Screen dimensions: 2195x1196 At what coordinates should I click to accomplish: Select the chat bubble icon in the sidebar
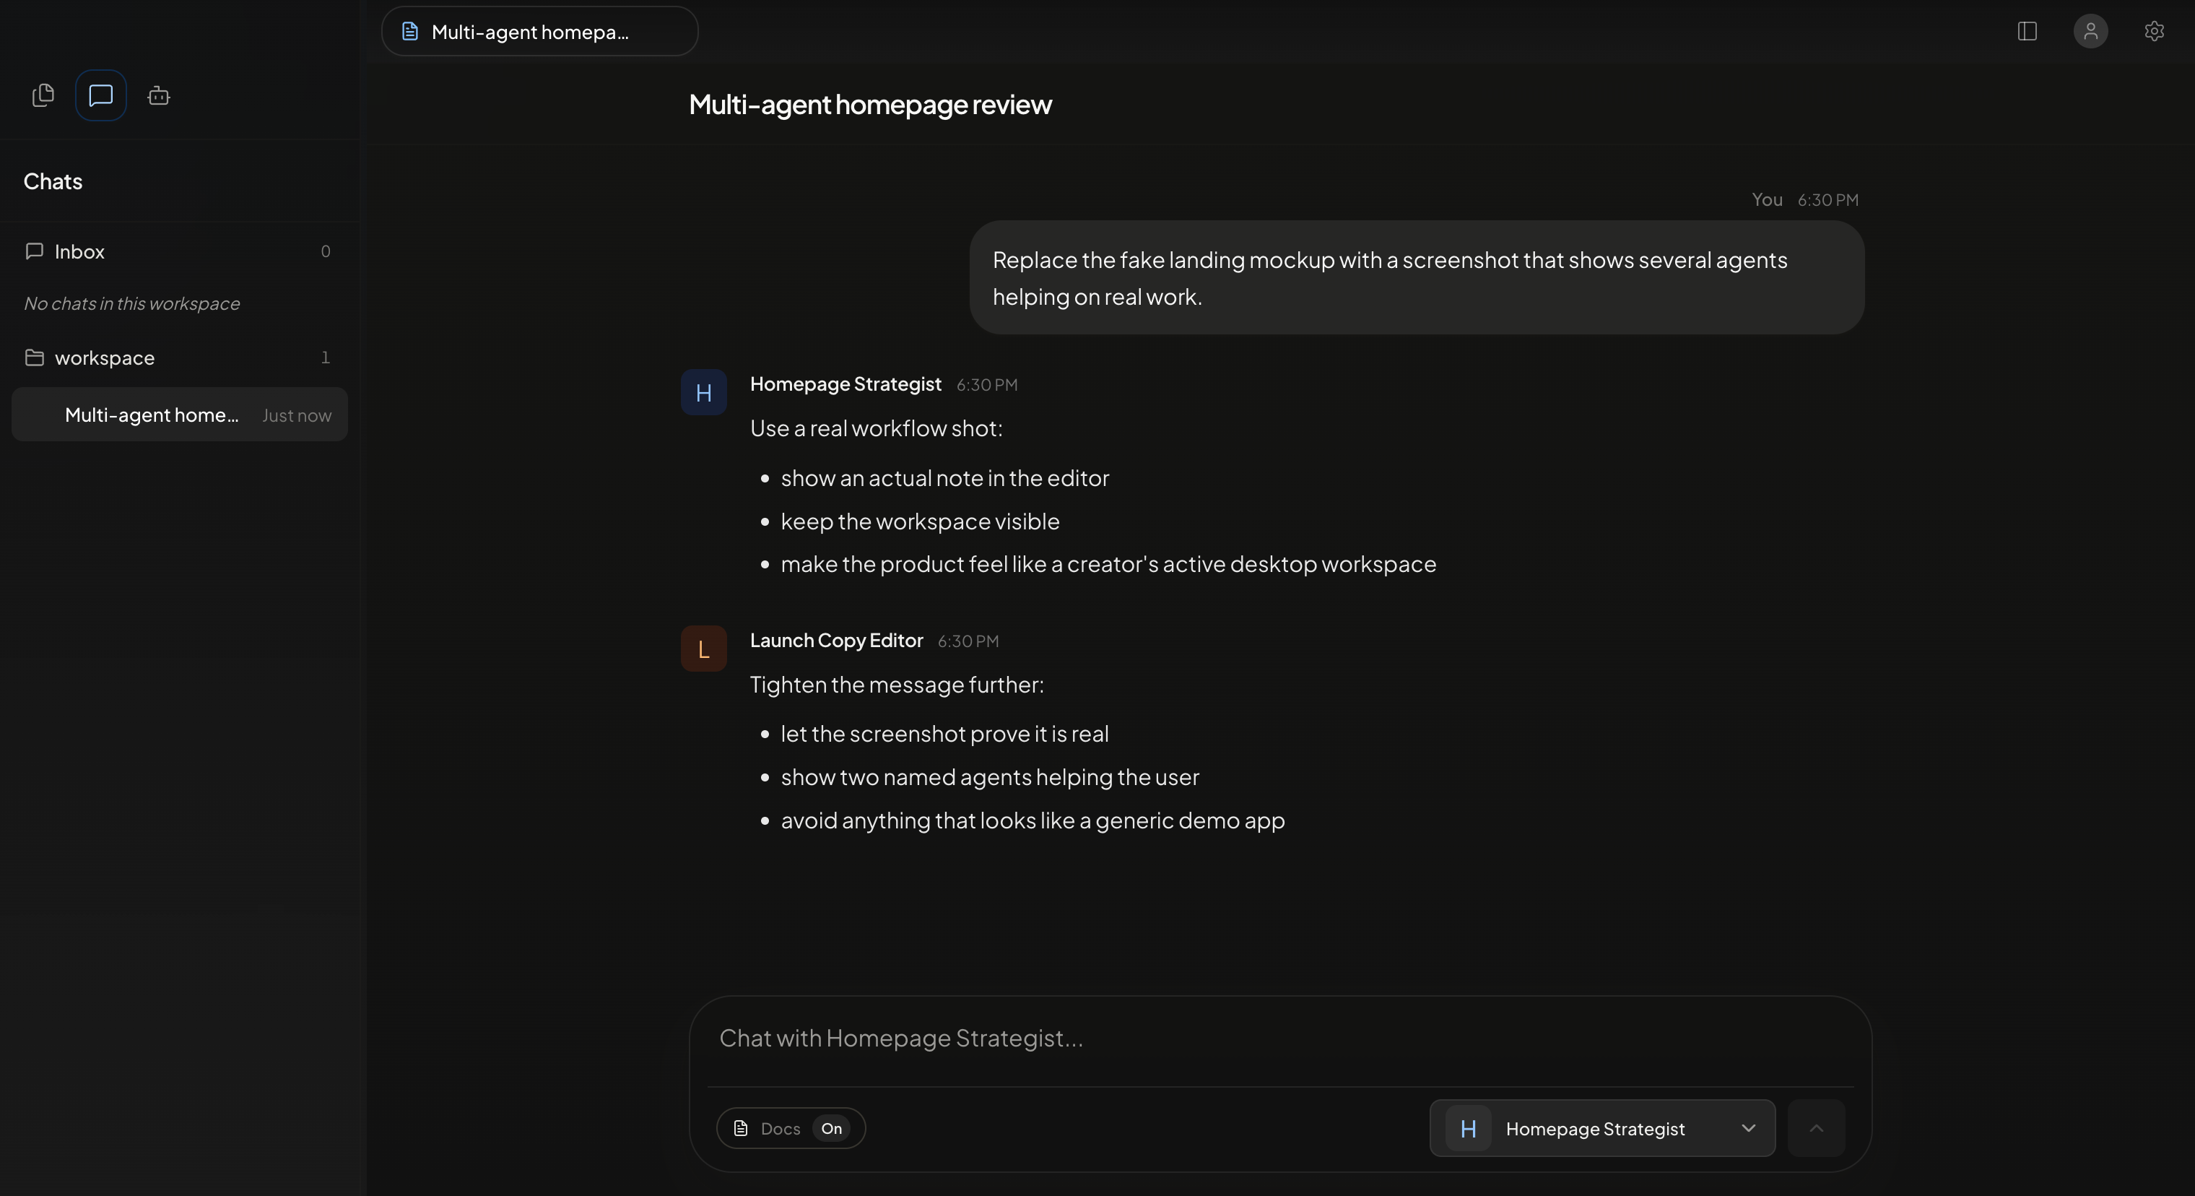(100, 95)
